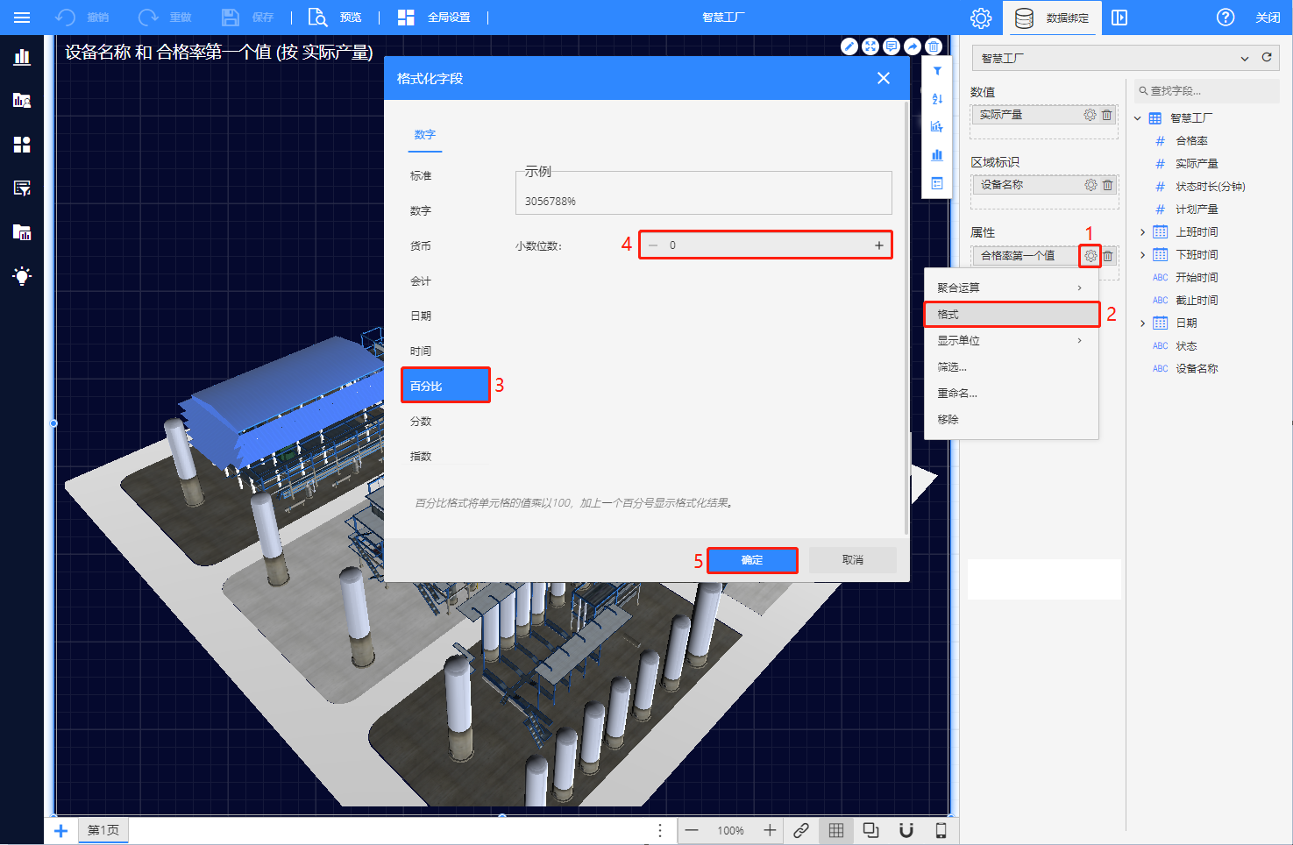Image resolution: width=1293 pixels, height=845 pixels.
Task: Click the filter funnel icon in floating toolbar
Action: click(x=937, y=71)
